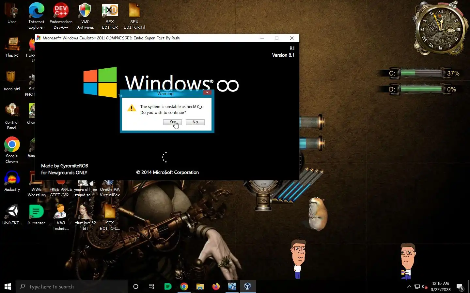This screenshot has height=293, width=470.
Task: Select VMO Technic... desktop icon
Action: [61, 217]
